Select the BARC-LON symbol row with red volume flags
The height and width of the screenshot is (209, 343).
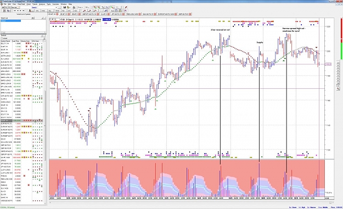point(22,75)
